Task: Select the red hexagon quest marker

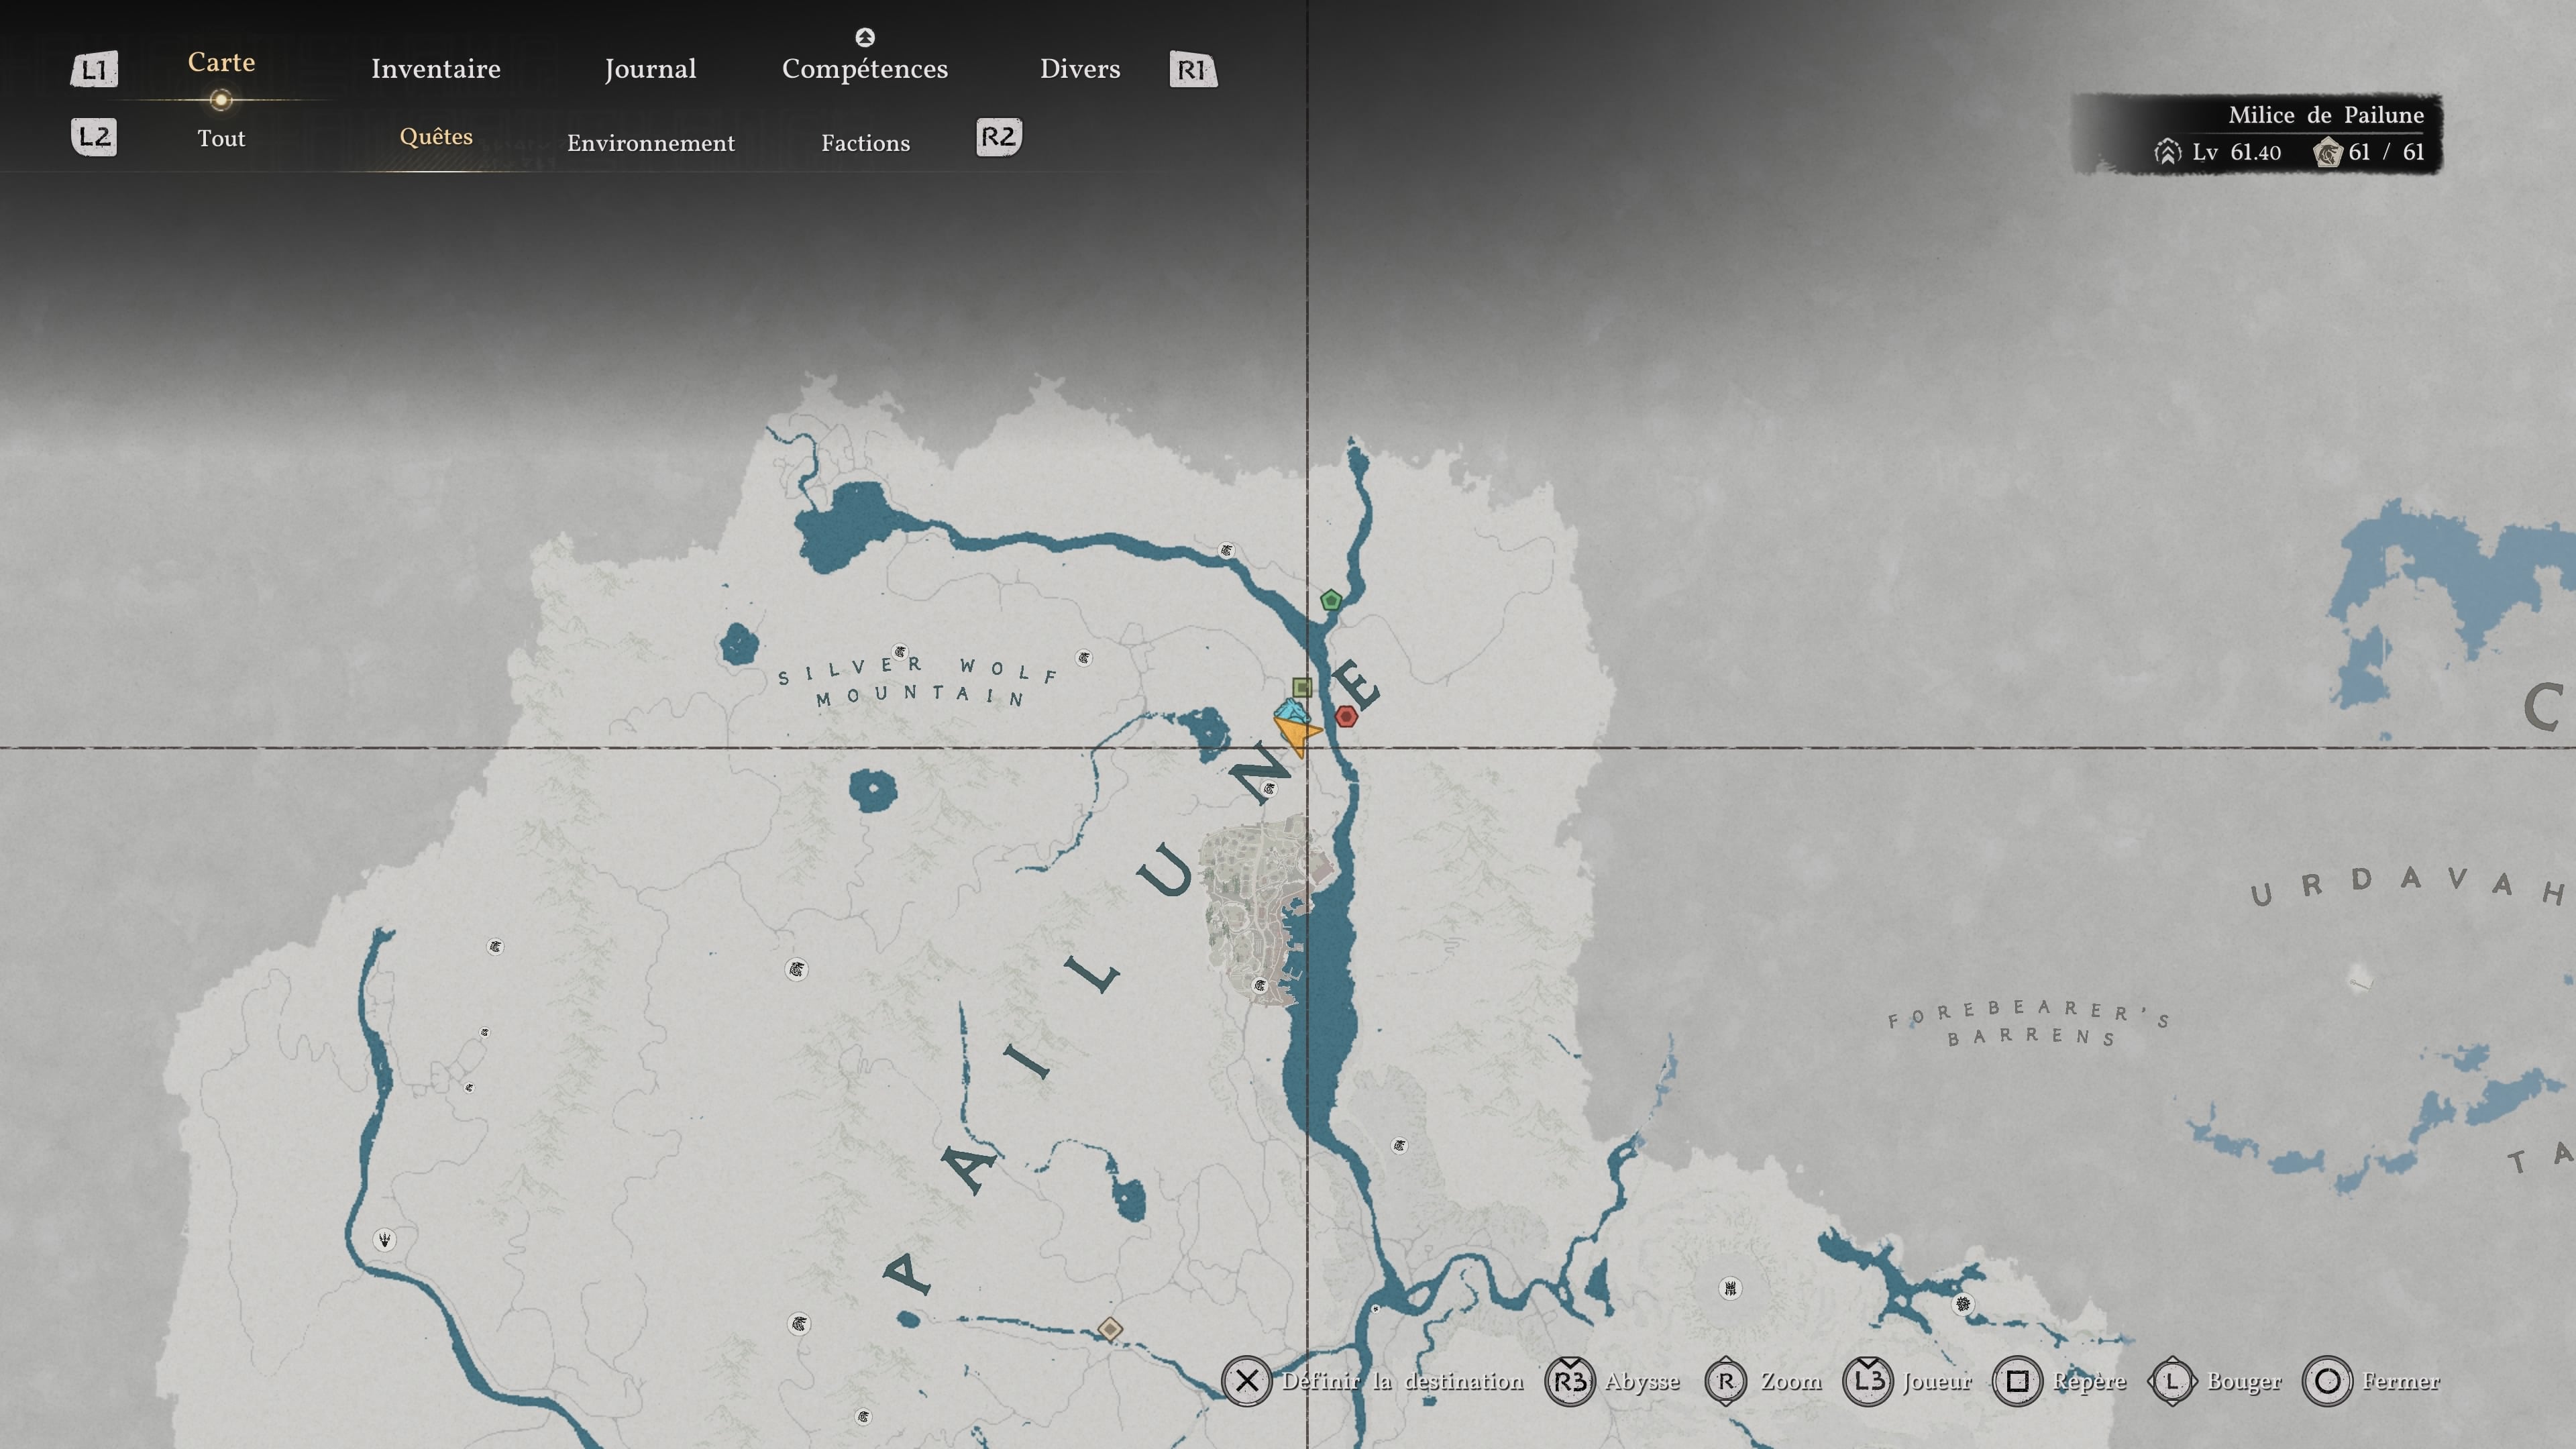Action: [1346, 716]
